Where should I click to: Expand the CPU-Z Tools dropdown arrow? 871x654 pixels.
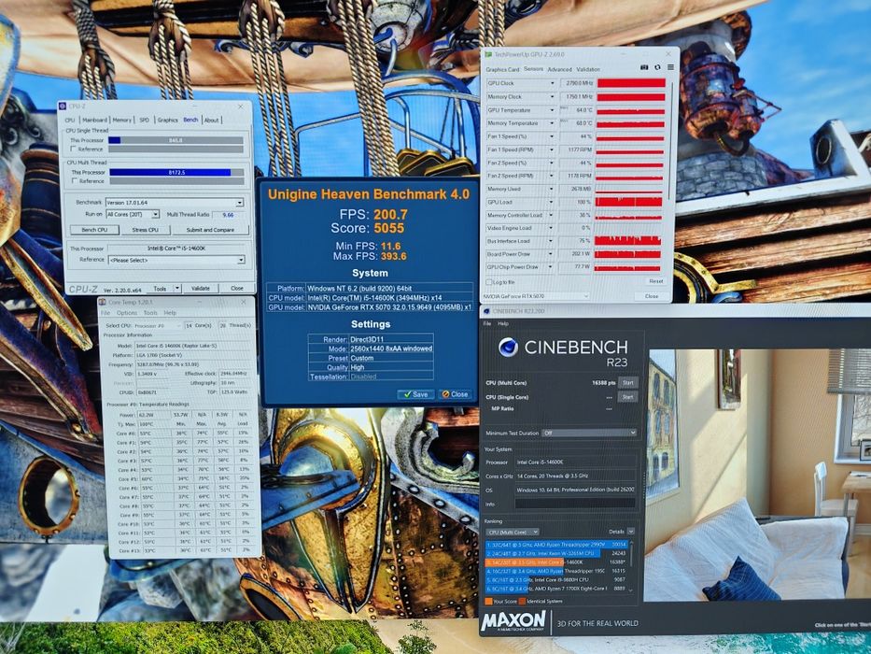coord(177,288)
